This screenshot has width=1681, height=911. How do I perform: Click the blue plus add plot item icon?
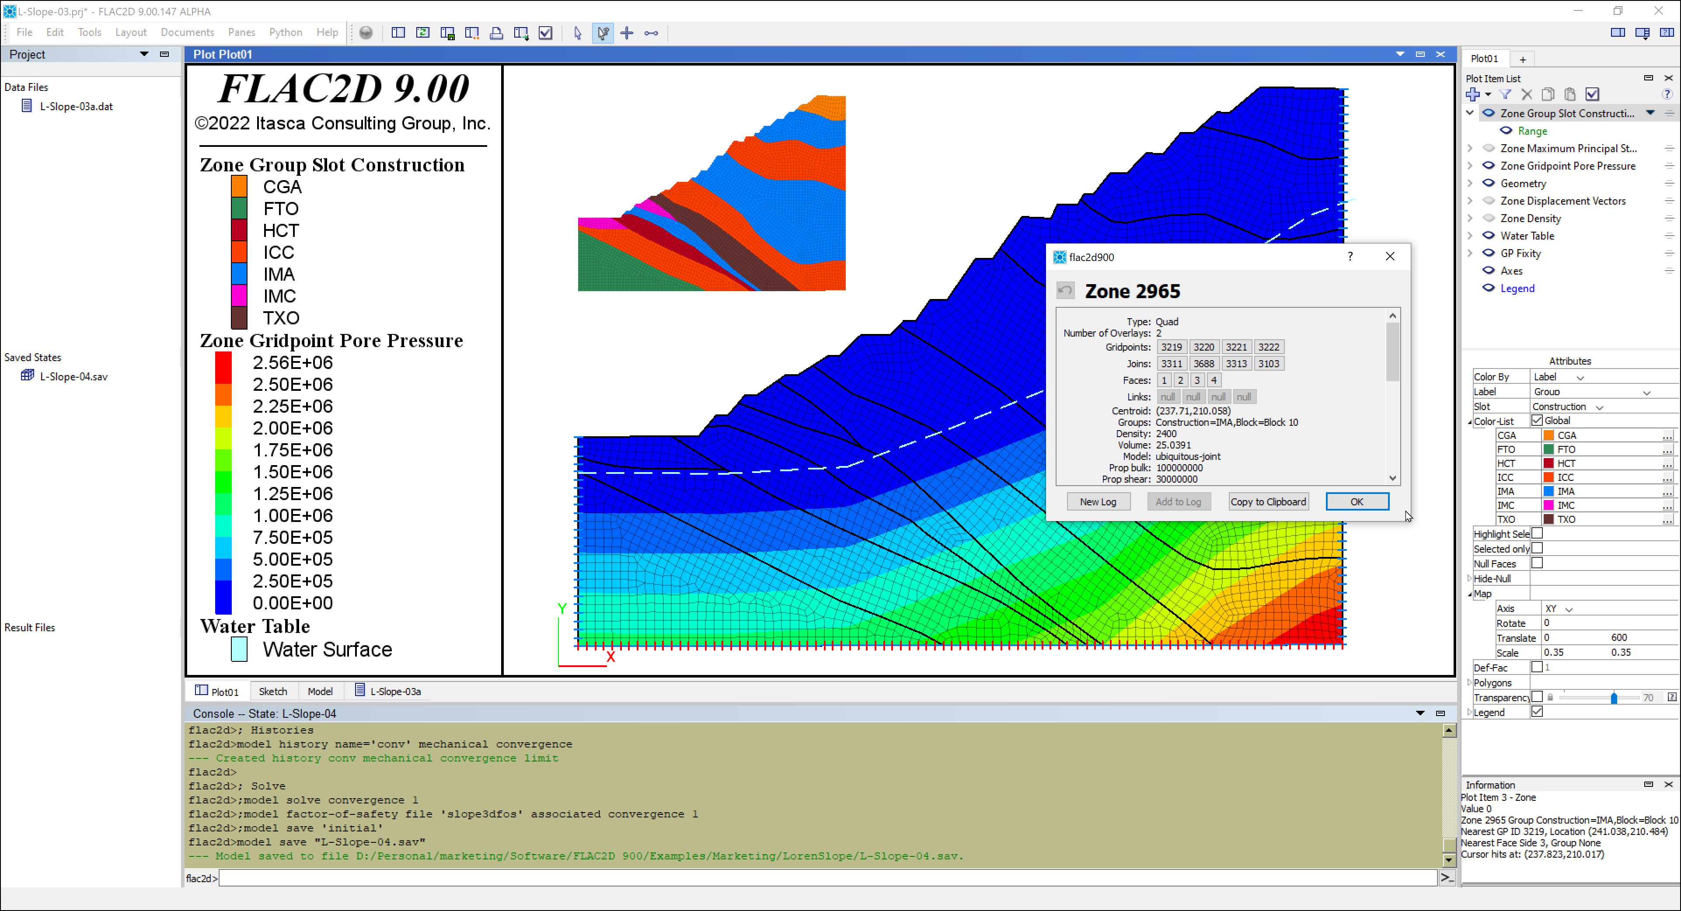pyautogui.click(x=1473, y=94)
